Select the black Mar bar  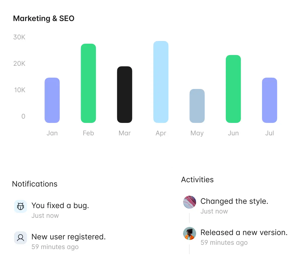click(125, 95)
